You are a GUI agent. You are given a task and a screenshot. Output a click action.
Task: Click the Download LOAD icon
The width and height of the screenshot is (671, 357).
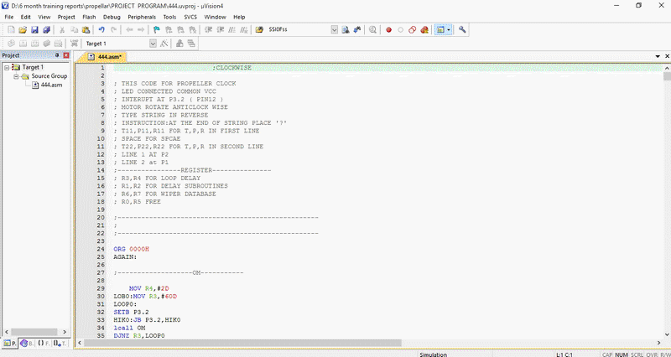[74, 44]
